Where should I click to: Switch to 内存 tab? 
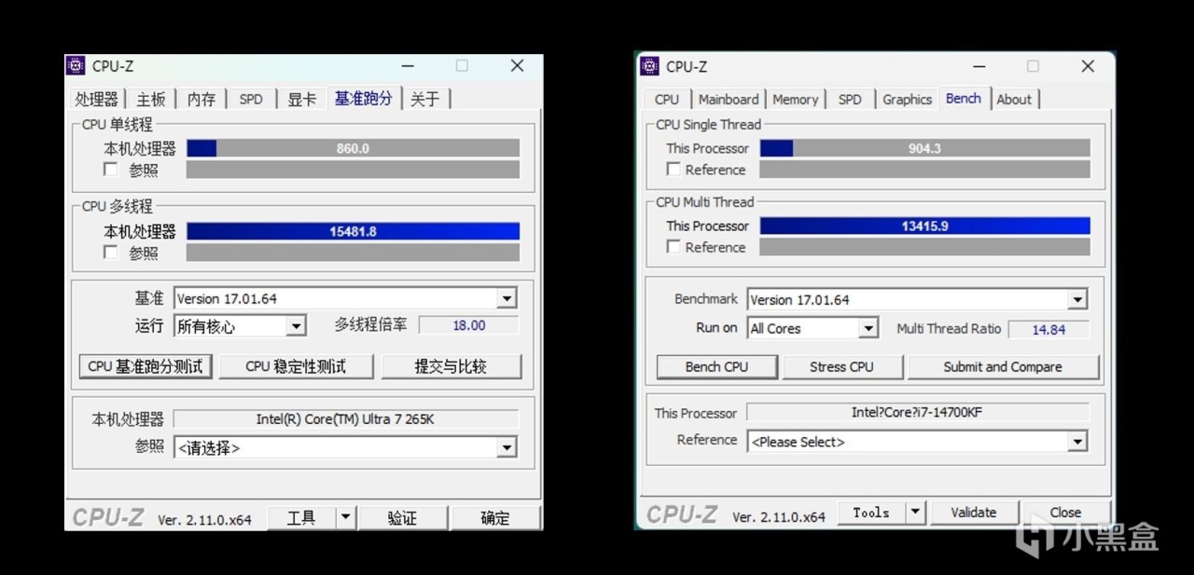[x=201, y=99]
